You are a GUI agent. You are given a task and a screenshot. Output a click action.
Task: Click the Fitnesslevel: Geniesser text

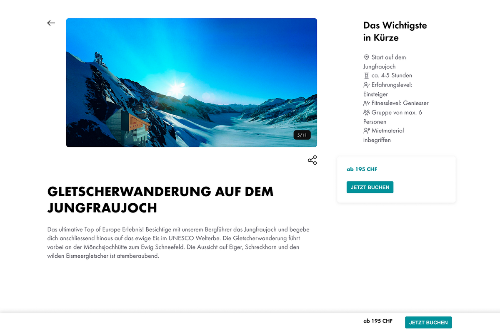pos(400,103)
